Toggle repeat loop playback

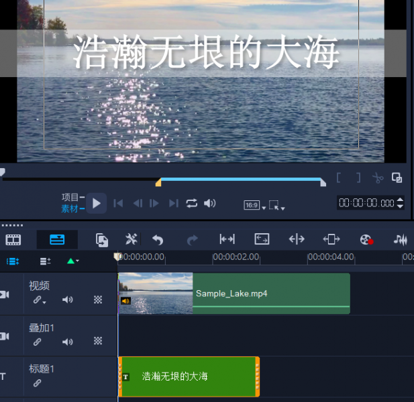pos(192,203)
